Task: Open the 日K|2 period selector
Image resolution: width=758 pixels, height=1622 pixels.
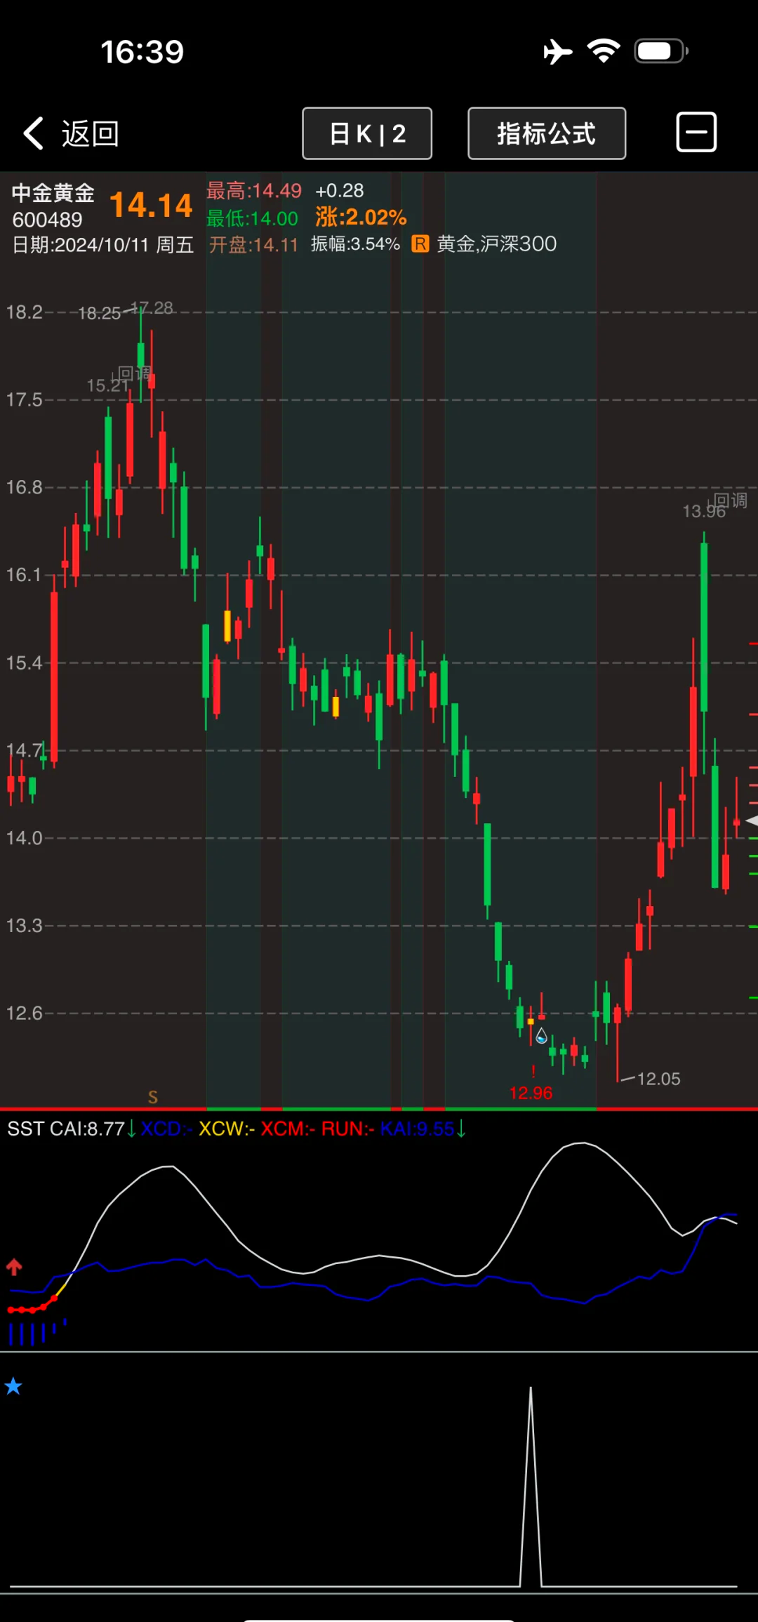Action: [367, 133]
